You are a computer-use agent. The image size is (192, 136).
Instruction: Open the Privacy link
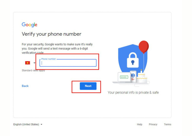tap(153, 124)
